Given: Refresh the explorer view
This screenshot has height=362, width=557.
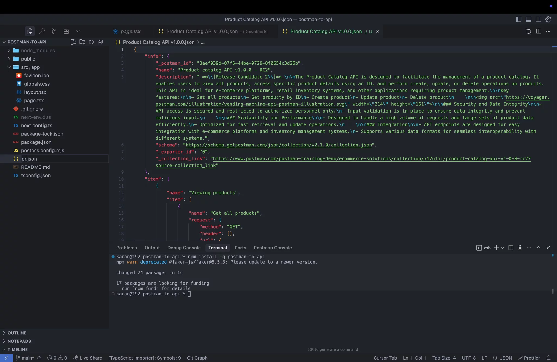Looking at the screenshot, I should (x=91, y=42).
